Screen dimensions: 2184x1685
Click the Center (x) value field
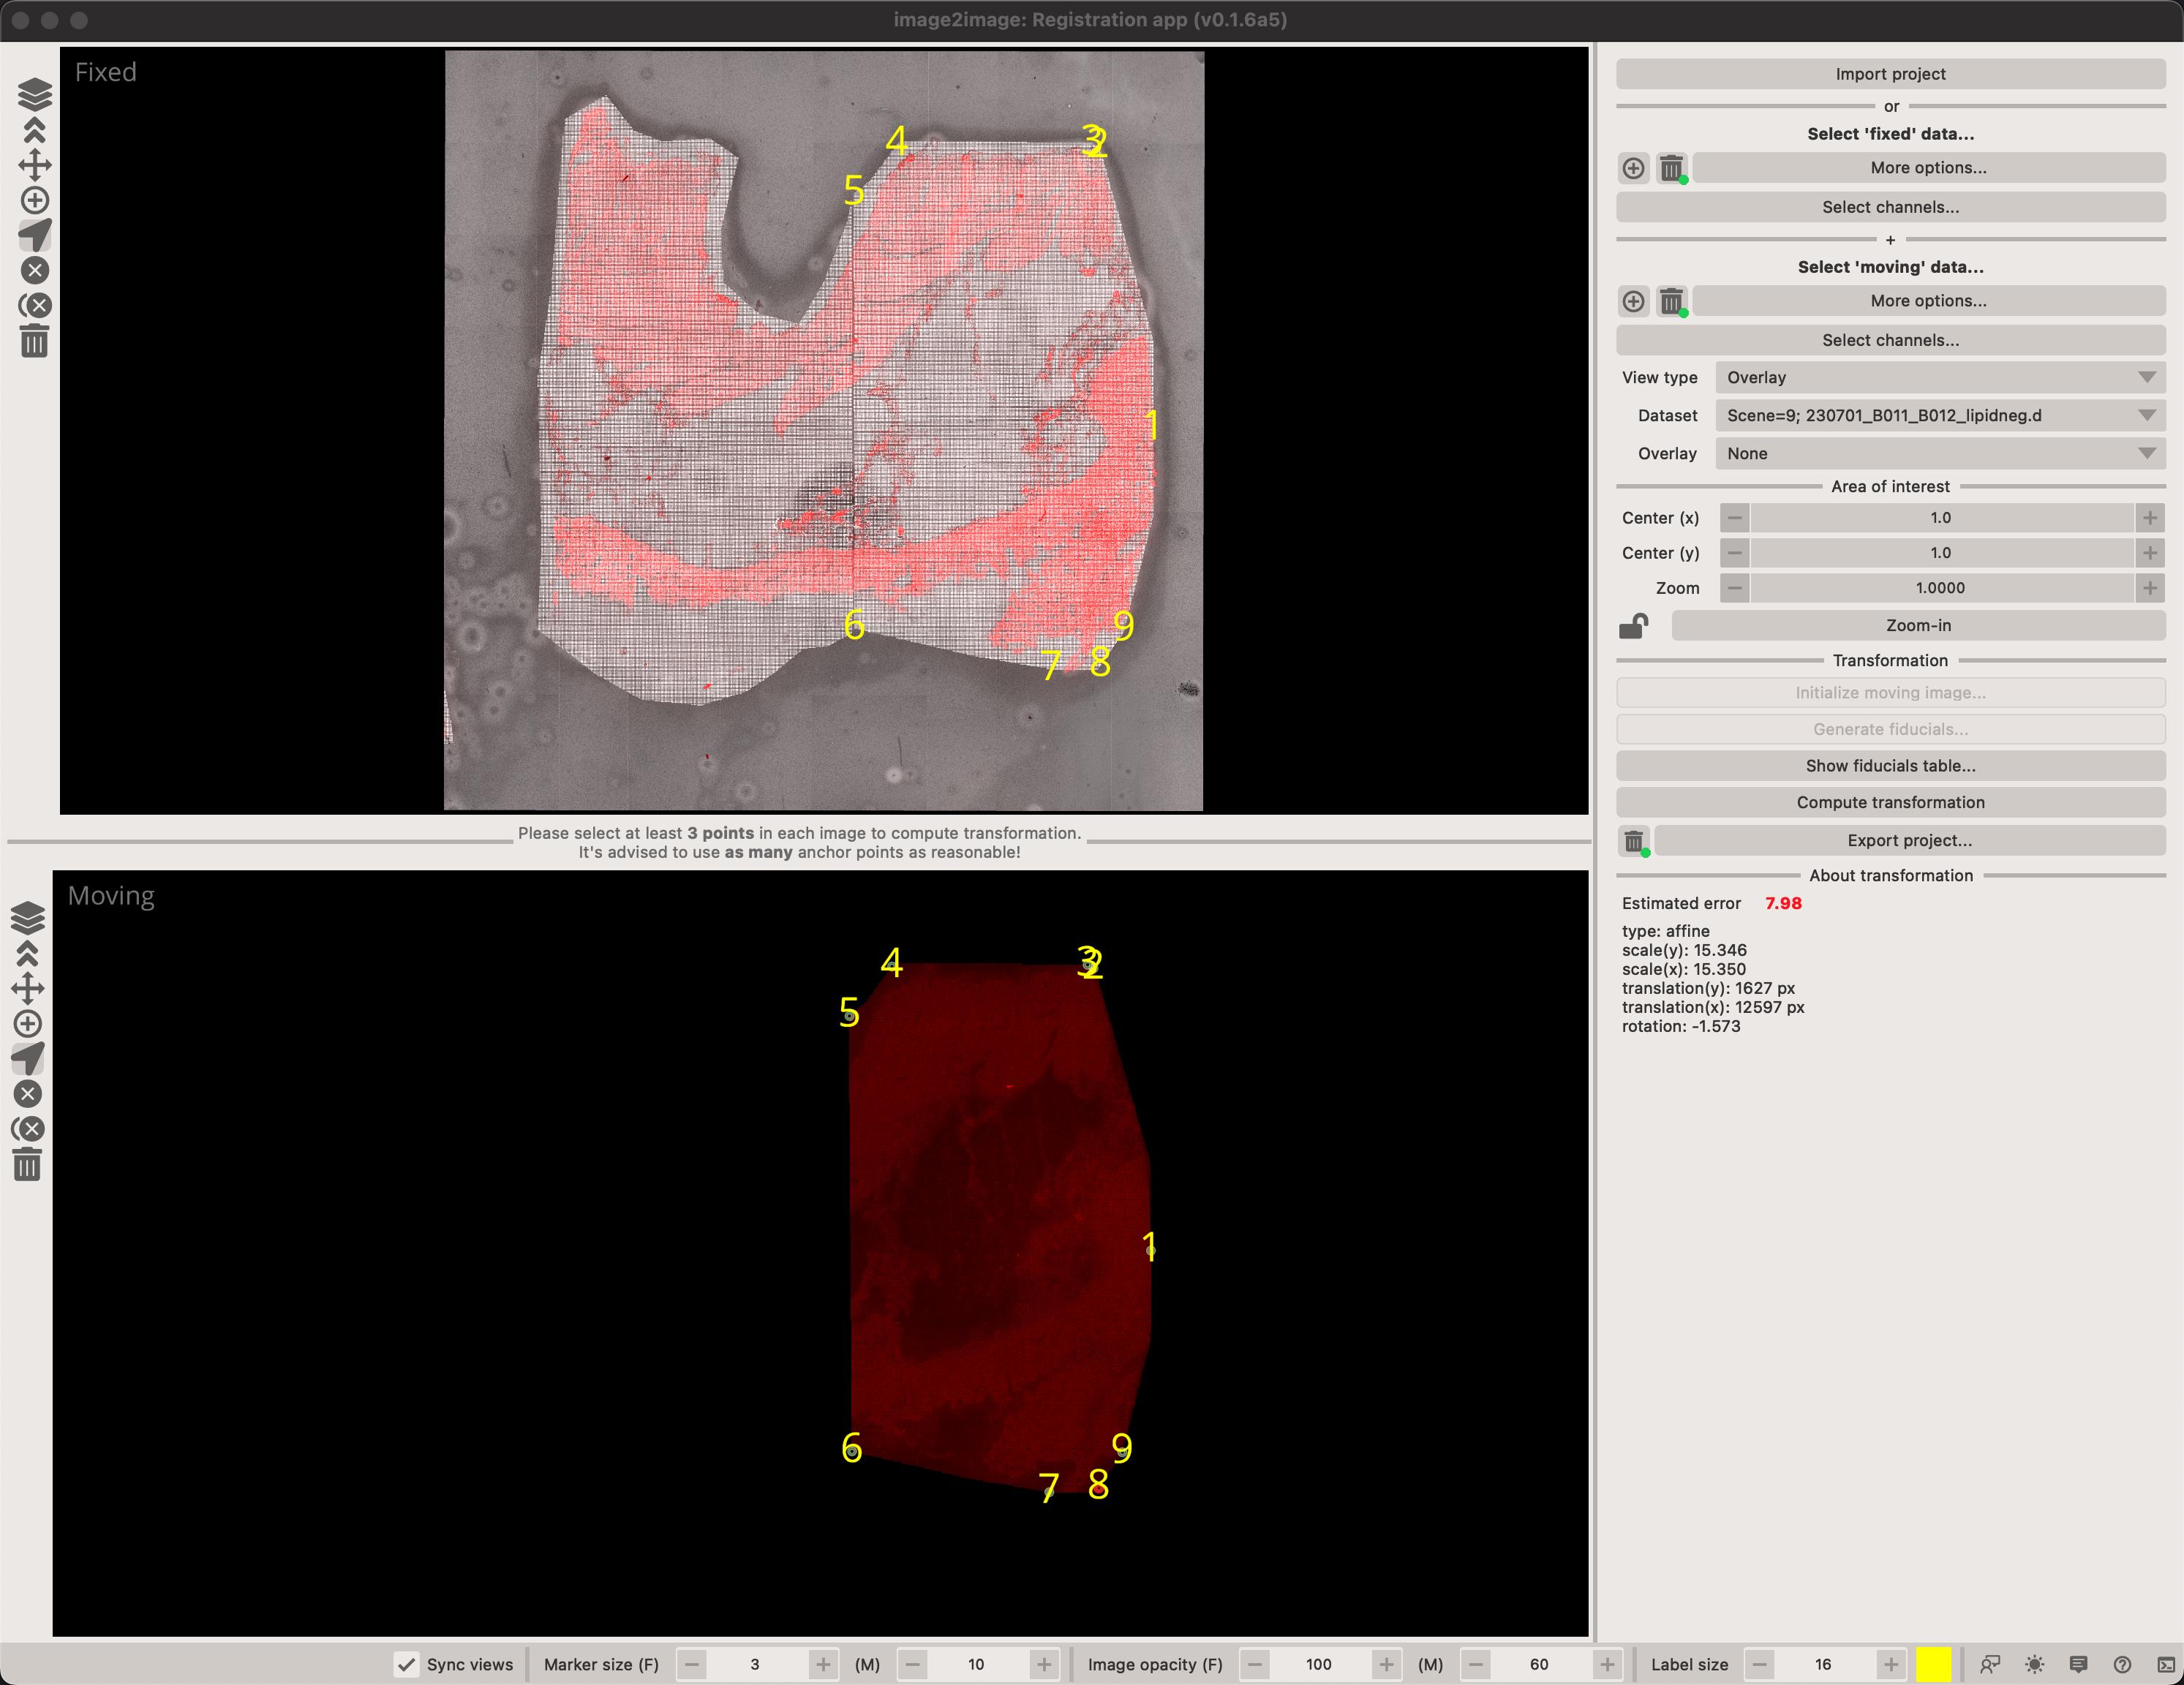pyautogui.click(x=1939, y=518)
